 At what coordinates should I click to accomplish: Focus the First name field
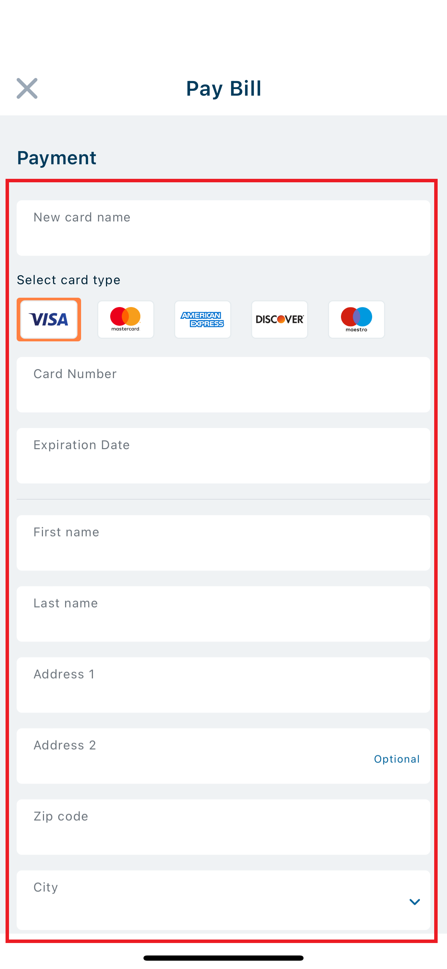coord(223,543)
